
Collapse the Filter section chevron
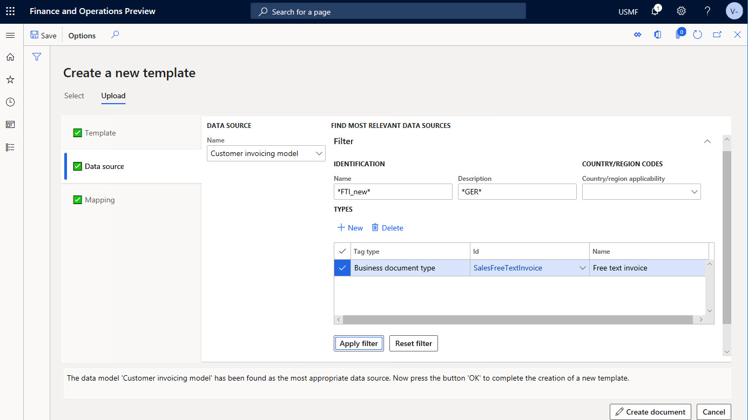[707, 141]
